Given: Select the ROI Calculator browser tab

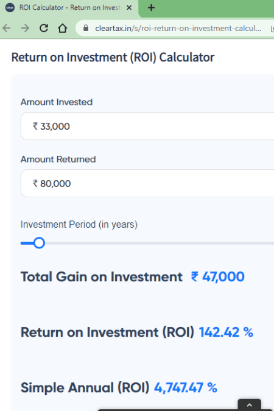Looking at the screenshot, I should pos(69,8).
